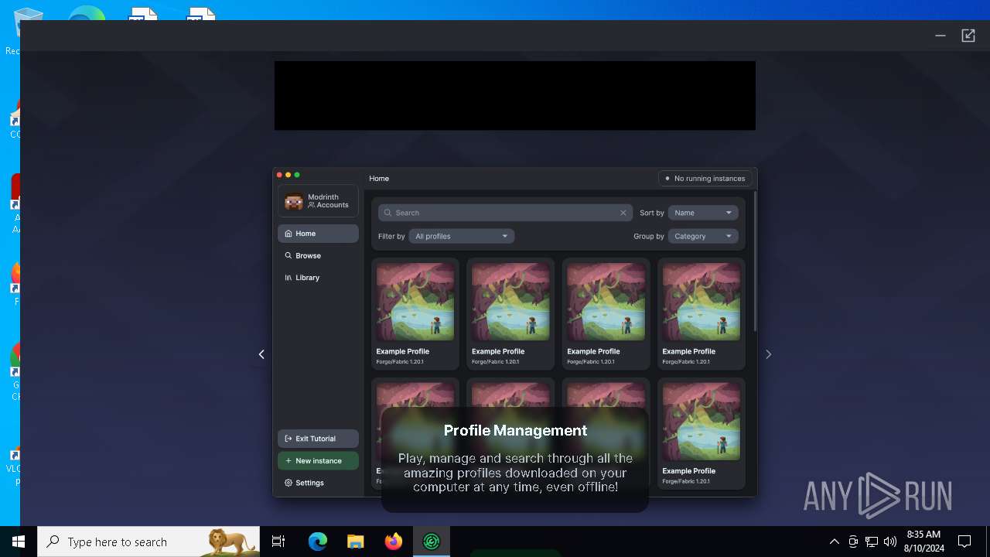This screenshot has width=990, height=557.
Task: Launch Firefox from the taskbar
Action: tap(393, 542)
